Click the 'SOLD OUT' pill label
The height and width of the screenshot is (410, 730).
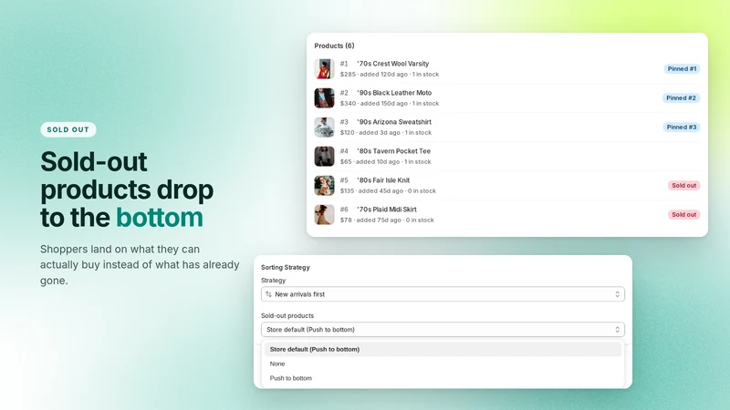[68, 129]
